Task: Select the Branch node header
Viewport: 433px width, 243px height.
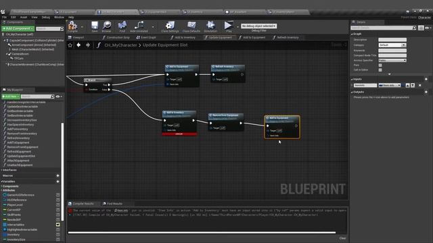Action: (97, 80)
